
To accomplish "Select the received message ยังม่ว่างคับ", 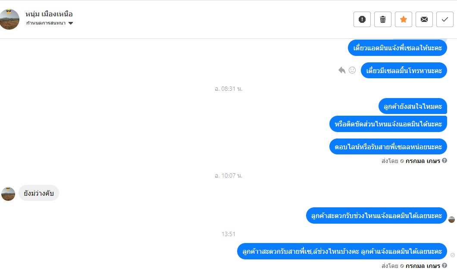I will tap(39, 193).
